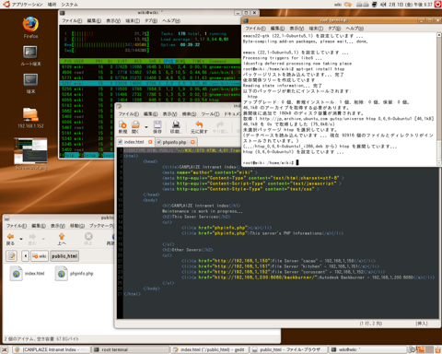Open root terminal ファイル(F) menu
Screen dimensions: 442x354
255,29
